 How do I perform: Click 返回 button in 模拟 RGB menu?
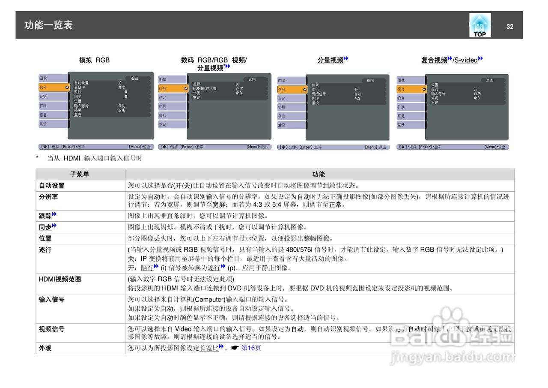tap(138, 78)
